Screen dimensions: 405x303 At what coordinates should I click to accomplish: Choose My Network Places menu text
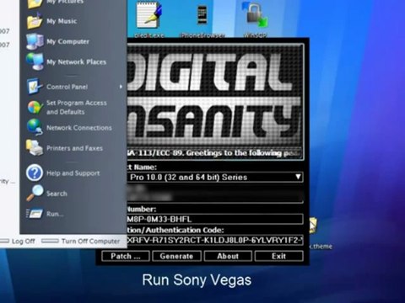point(76,61)
